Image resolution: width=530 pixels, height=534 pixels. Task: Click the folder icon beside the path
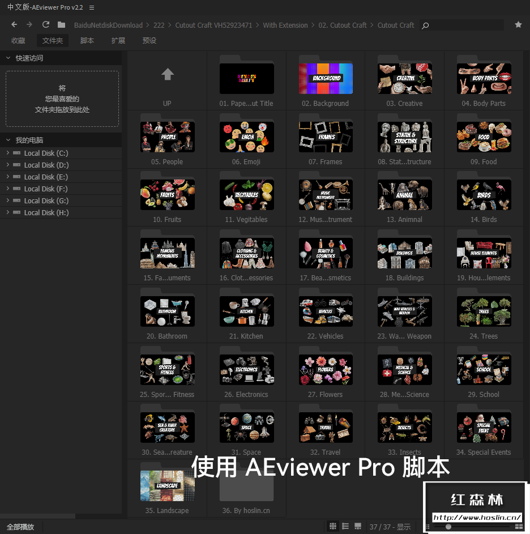61,24
